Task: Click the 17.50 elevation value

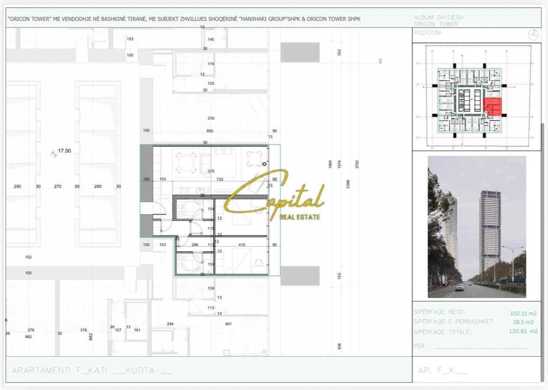Action: click(65, 151)
